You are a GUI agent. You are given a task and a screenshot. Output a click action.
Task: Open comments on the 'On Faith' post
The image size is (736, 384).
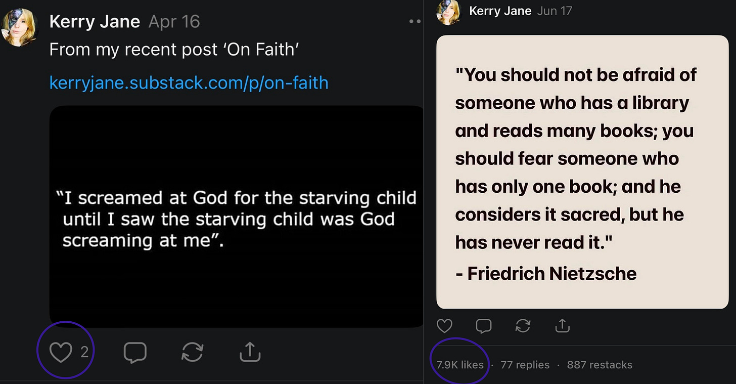(x=135, y=352)
